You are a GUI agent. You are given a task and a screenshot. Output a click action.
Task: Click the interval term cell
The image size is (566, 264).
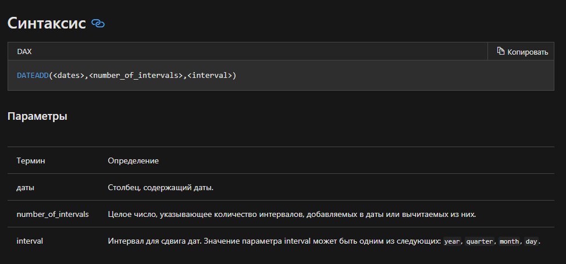tap(30, 241)
